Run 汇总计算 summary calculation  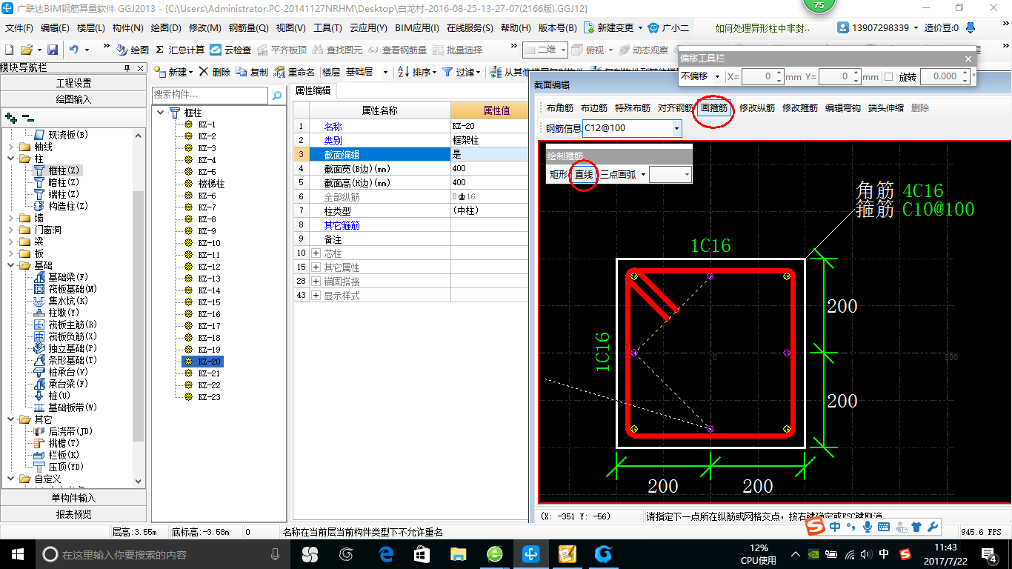click(x=180, y=50)
